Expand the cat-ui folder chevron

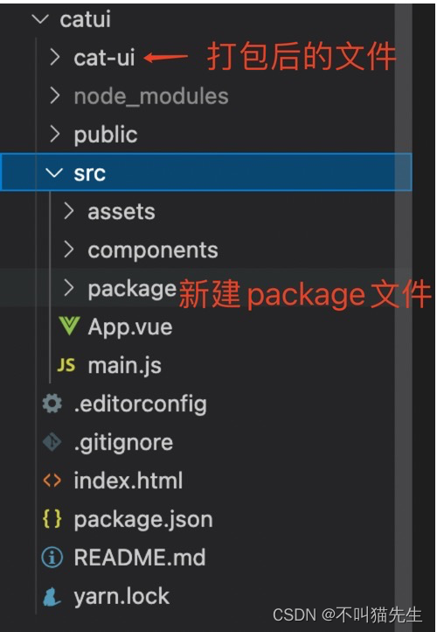click(55, 57)
